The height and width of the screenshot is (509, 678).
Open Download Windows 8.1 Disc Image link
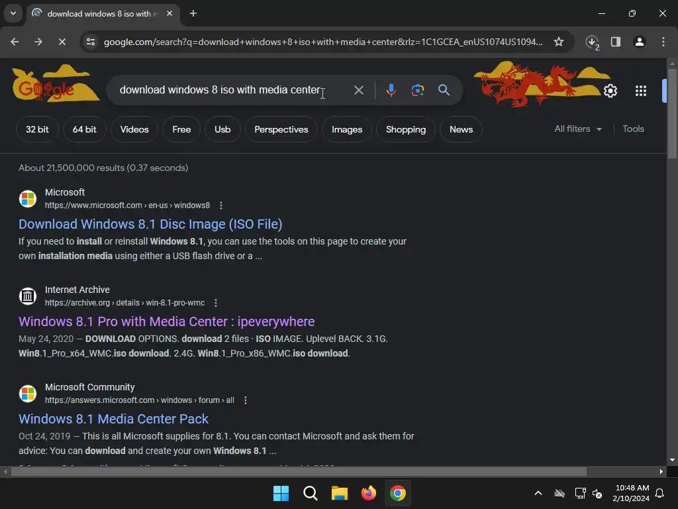tap(150, 224)
